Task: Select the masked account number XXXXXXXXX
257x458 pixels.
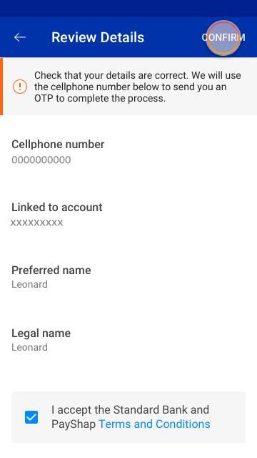Action: [x=36, y=223]
